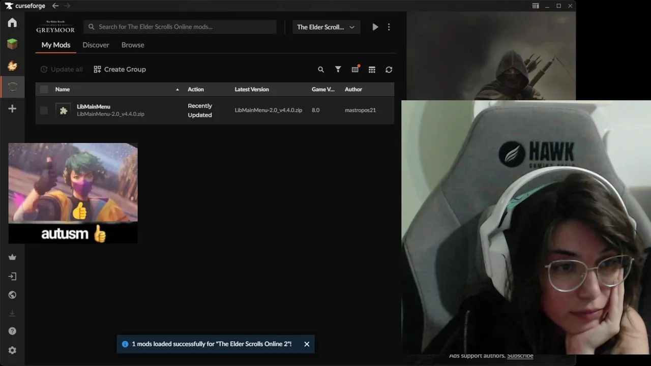The width and height of the screenshot is (651, 366).
Task: Open the filter funnel icon
Action: [338, 70]
